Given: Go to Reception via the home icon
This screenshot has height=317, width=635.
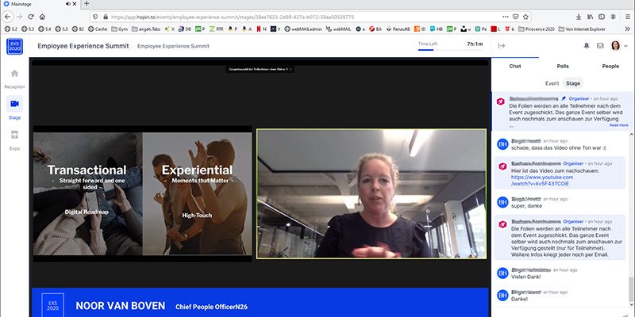Looking at the screenshot, I should [14, 73].
